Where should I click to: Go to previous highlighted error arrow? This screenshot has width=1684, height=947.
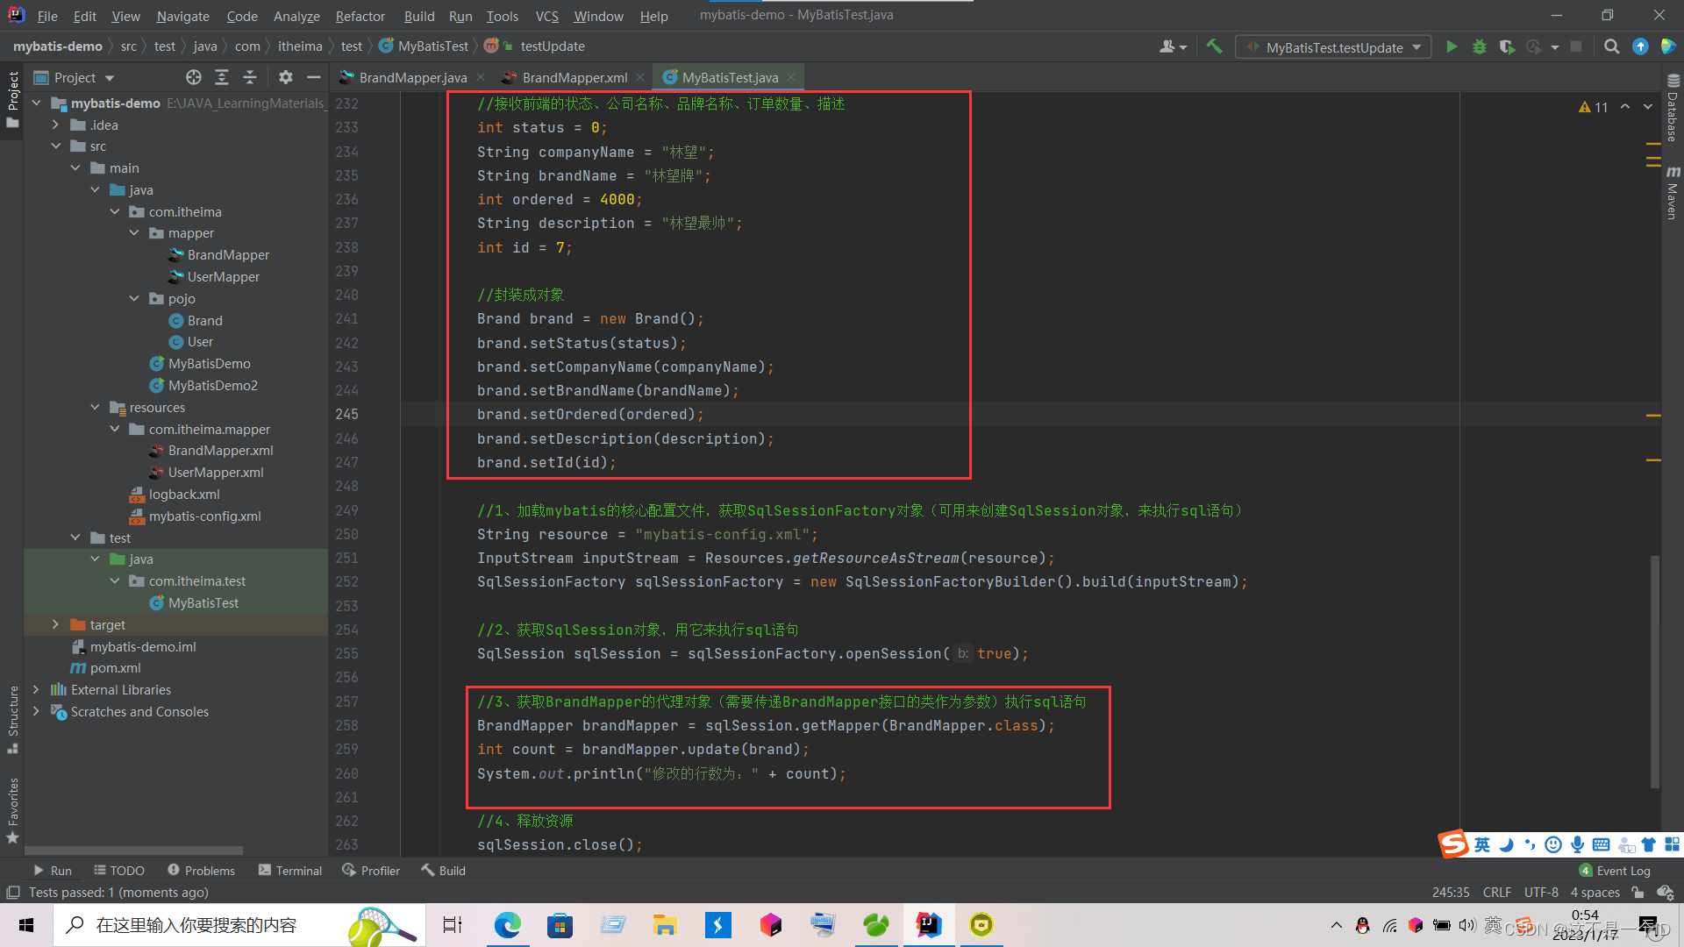coord(1625,106)
